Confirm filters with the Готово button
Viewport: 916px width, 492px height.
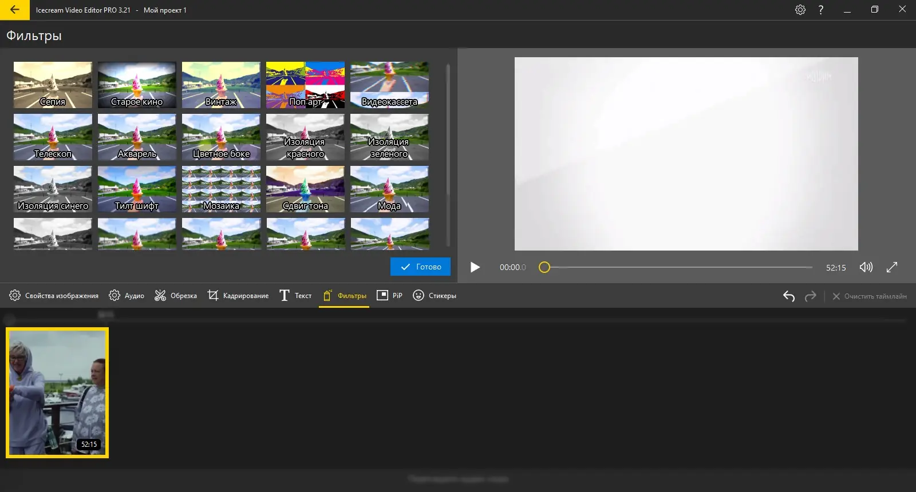pos(420,267)
